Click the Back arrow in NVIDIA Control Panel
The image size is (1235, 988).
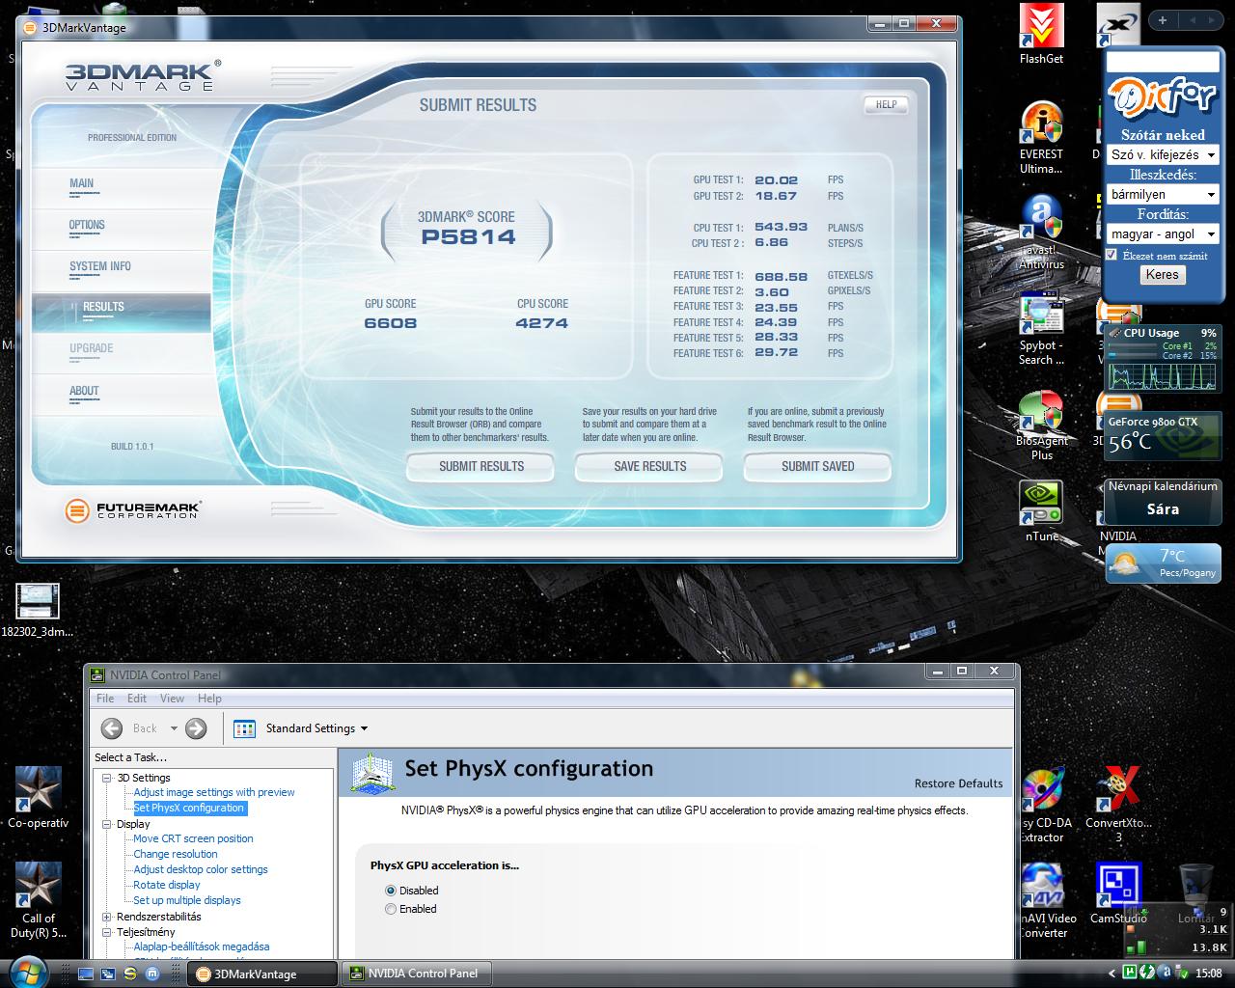(x=112, y=728)
